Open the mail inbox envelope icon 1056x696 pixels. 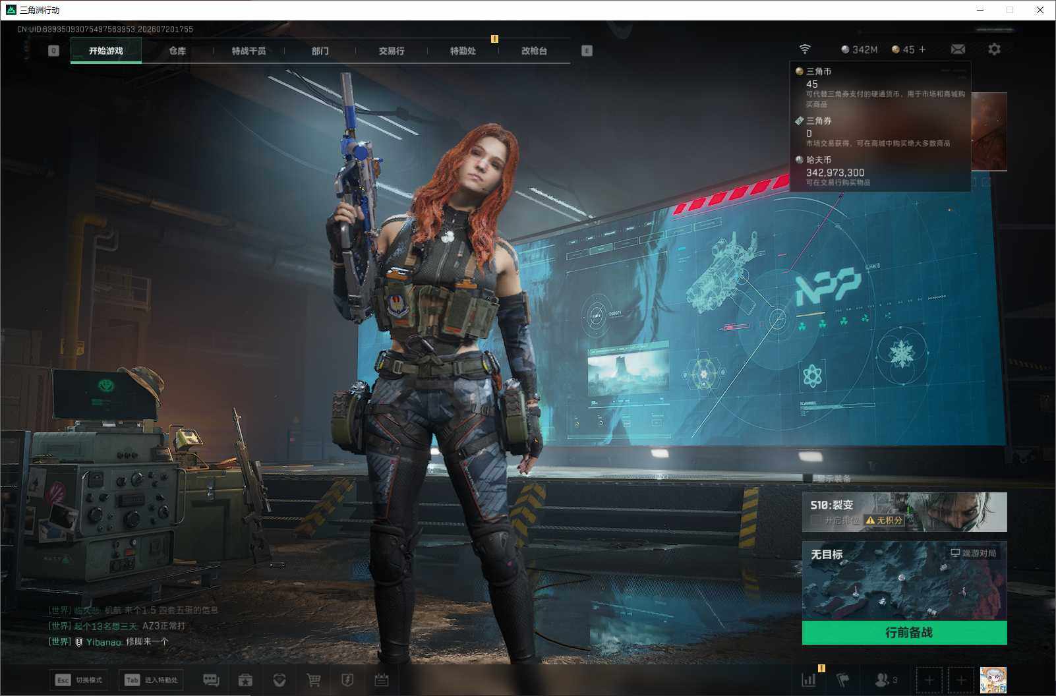point(958,49)
